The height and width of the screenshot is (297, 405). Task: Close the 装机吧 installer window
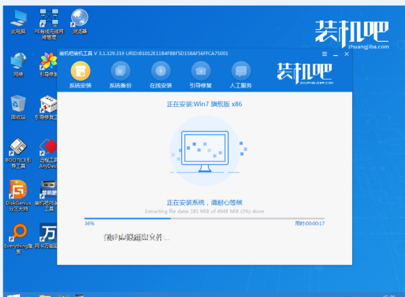(346, 54)
